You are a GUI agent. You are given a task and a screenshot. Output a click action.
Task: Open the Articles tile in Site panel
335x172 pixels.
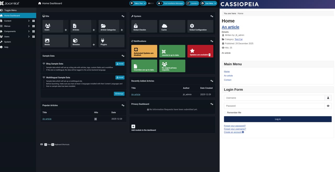pyautogui.click(x=81, y=26)
